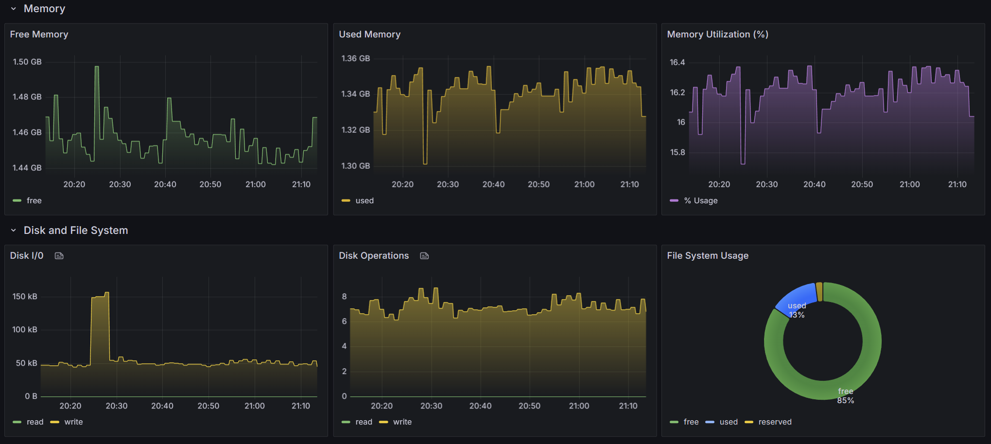Click yellow write swatch in Disk Operations legend
Screen dimensions: 991x444
click(384, 422)
